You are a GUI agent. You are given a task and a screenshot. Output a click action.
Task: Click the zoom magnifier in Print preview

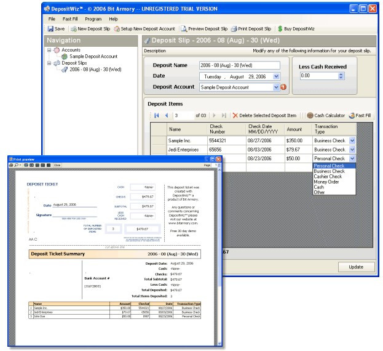click(16, 165)
